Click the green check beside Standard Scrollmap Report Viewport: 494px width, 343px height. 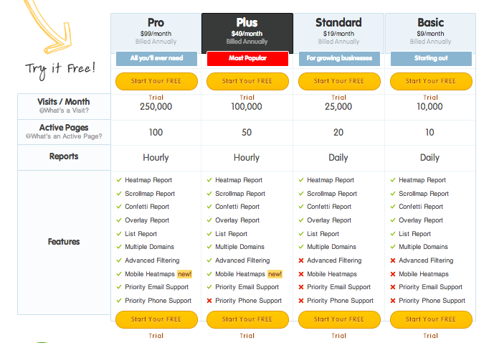click(301, 194)
